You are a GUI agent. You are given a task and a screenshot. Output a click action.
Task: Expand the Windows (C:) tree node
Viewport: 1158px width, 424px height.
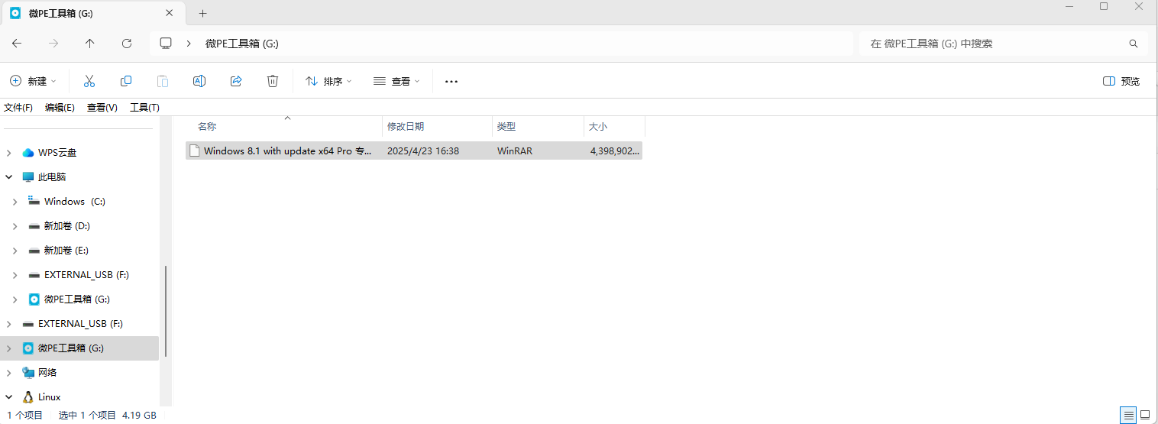click(15, 202)
